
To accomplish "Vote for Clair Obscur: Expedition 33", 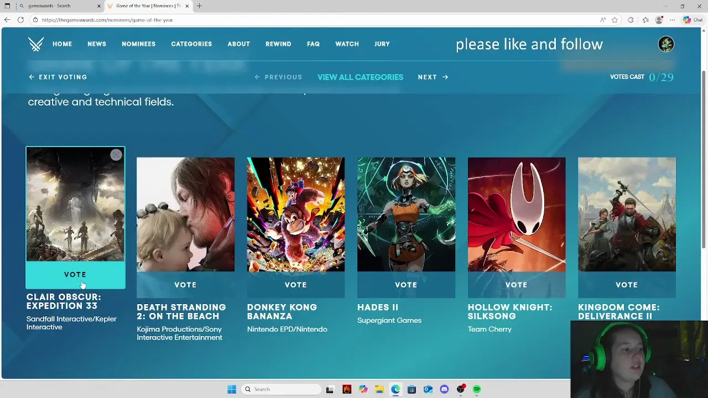I will click(75, 275).
